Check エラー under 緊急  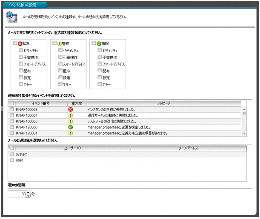coord(21,84)
